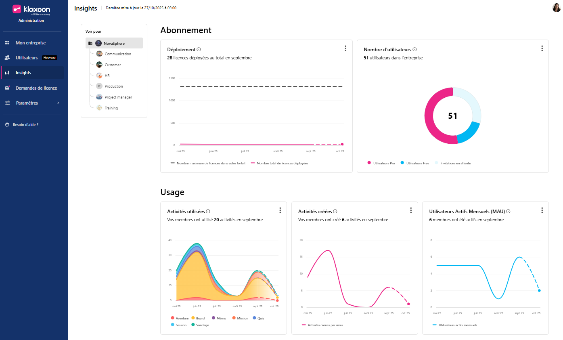Image resolution: width=563 pixels, height=340 pixels.
Task: Open the Déploiement card three-dot menu
Action: [345, 48]
